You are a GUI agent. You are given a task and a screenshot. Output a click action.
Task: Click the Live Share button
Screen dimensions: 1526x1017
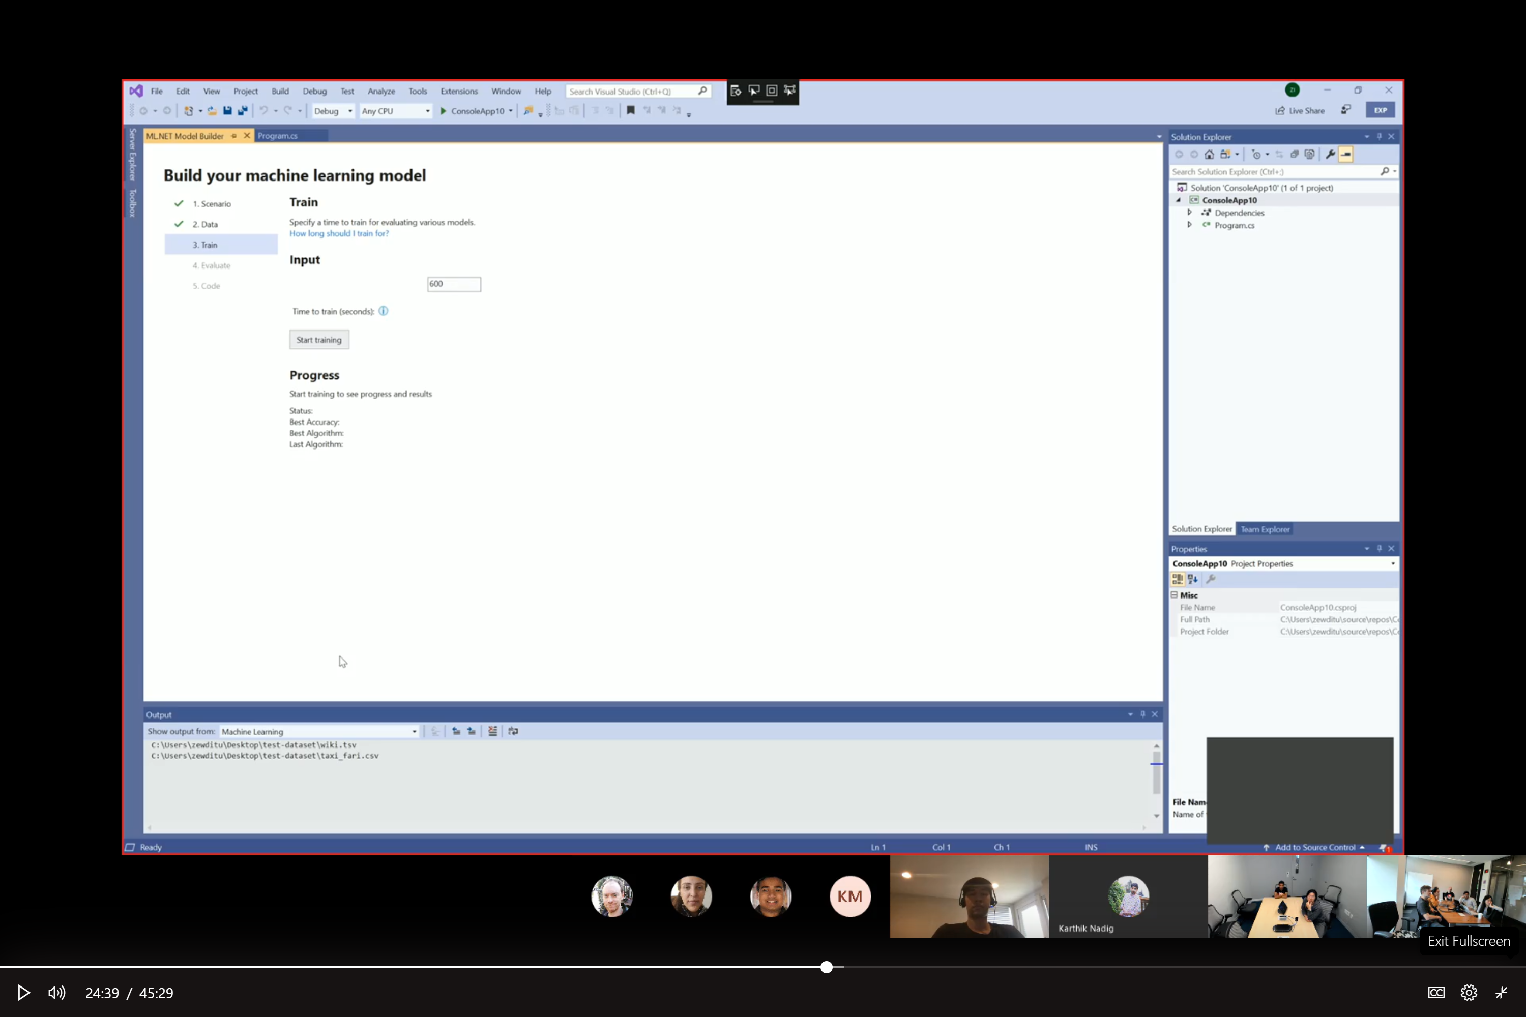coord(1300,111)
